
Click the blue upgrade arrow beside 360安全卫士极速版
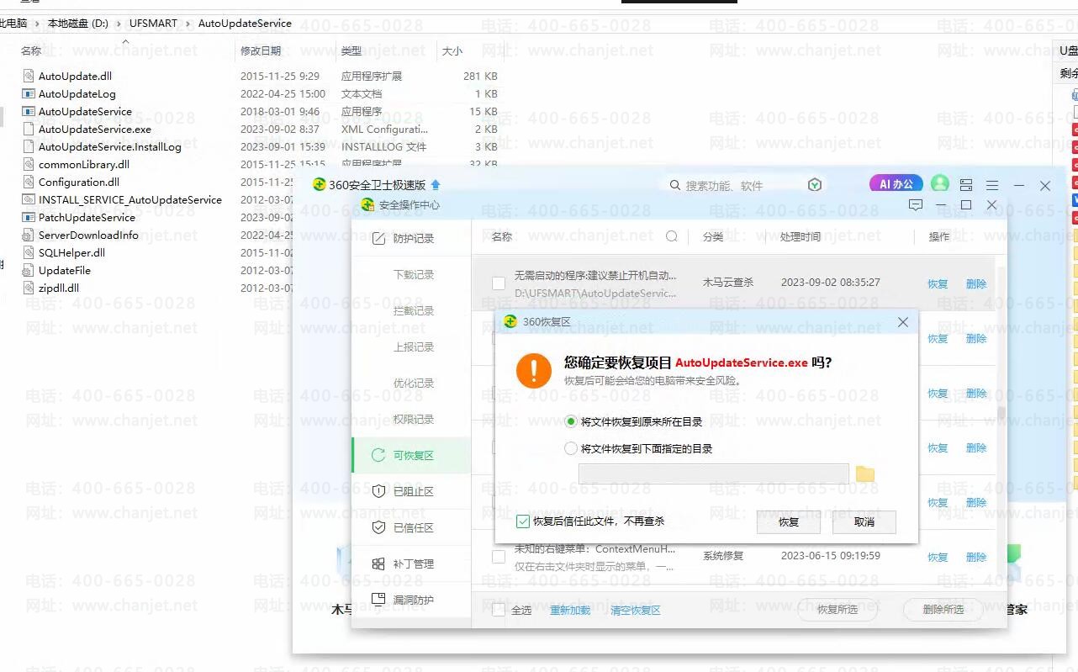(x=436, y=185)
